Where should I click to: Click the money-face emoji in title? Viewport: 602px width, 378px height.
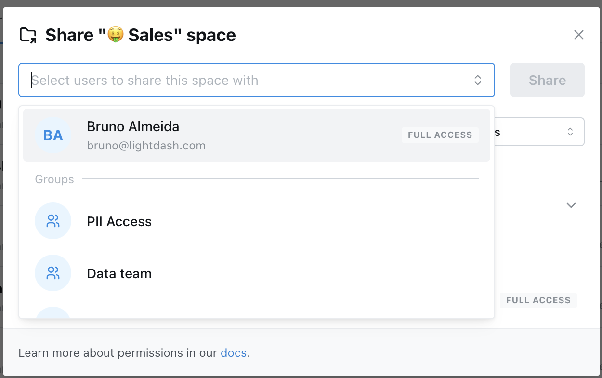click(116, 35)
